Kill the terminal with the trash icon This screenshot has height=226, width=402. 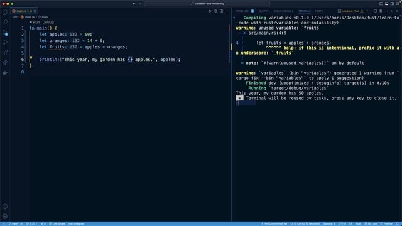(381, 11)
